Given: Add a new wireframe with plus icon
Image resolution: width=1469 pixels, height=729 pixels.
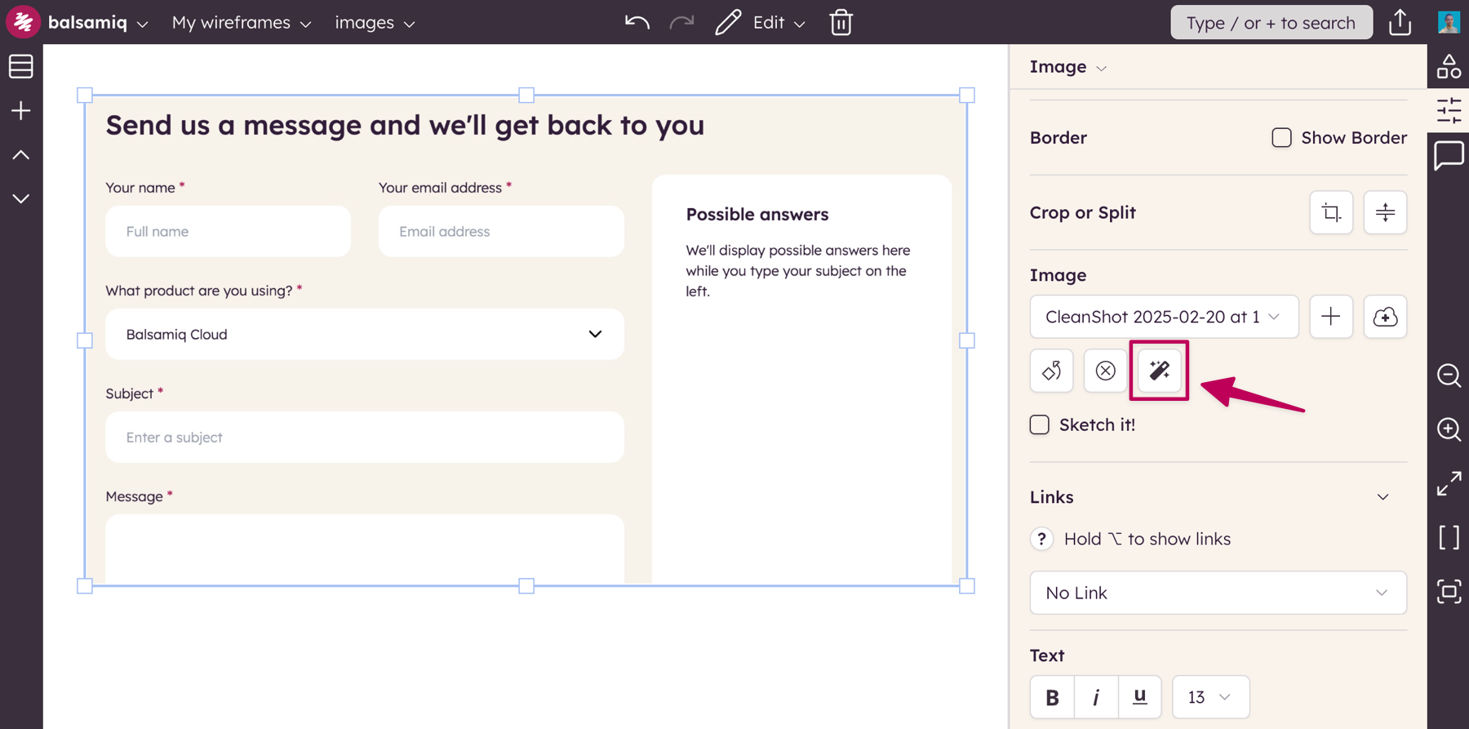Looking at the screenshot, I should [21, 110].
